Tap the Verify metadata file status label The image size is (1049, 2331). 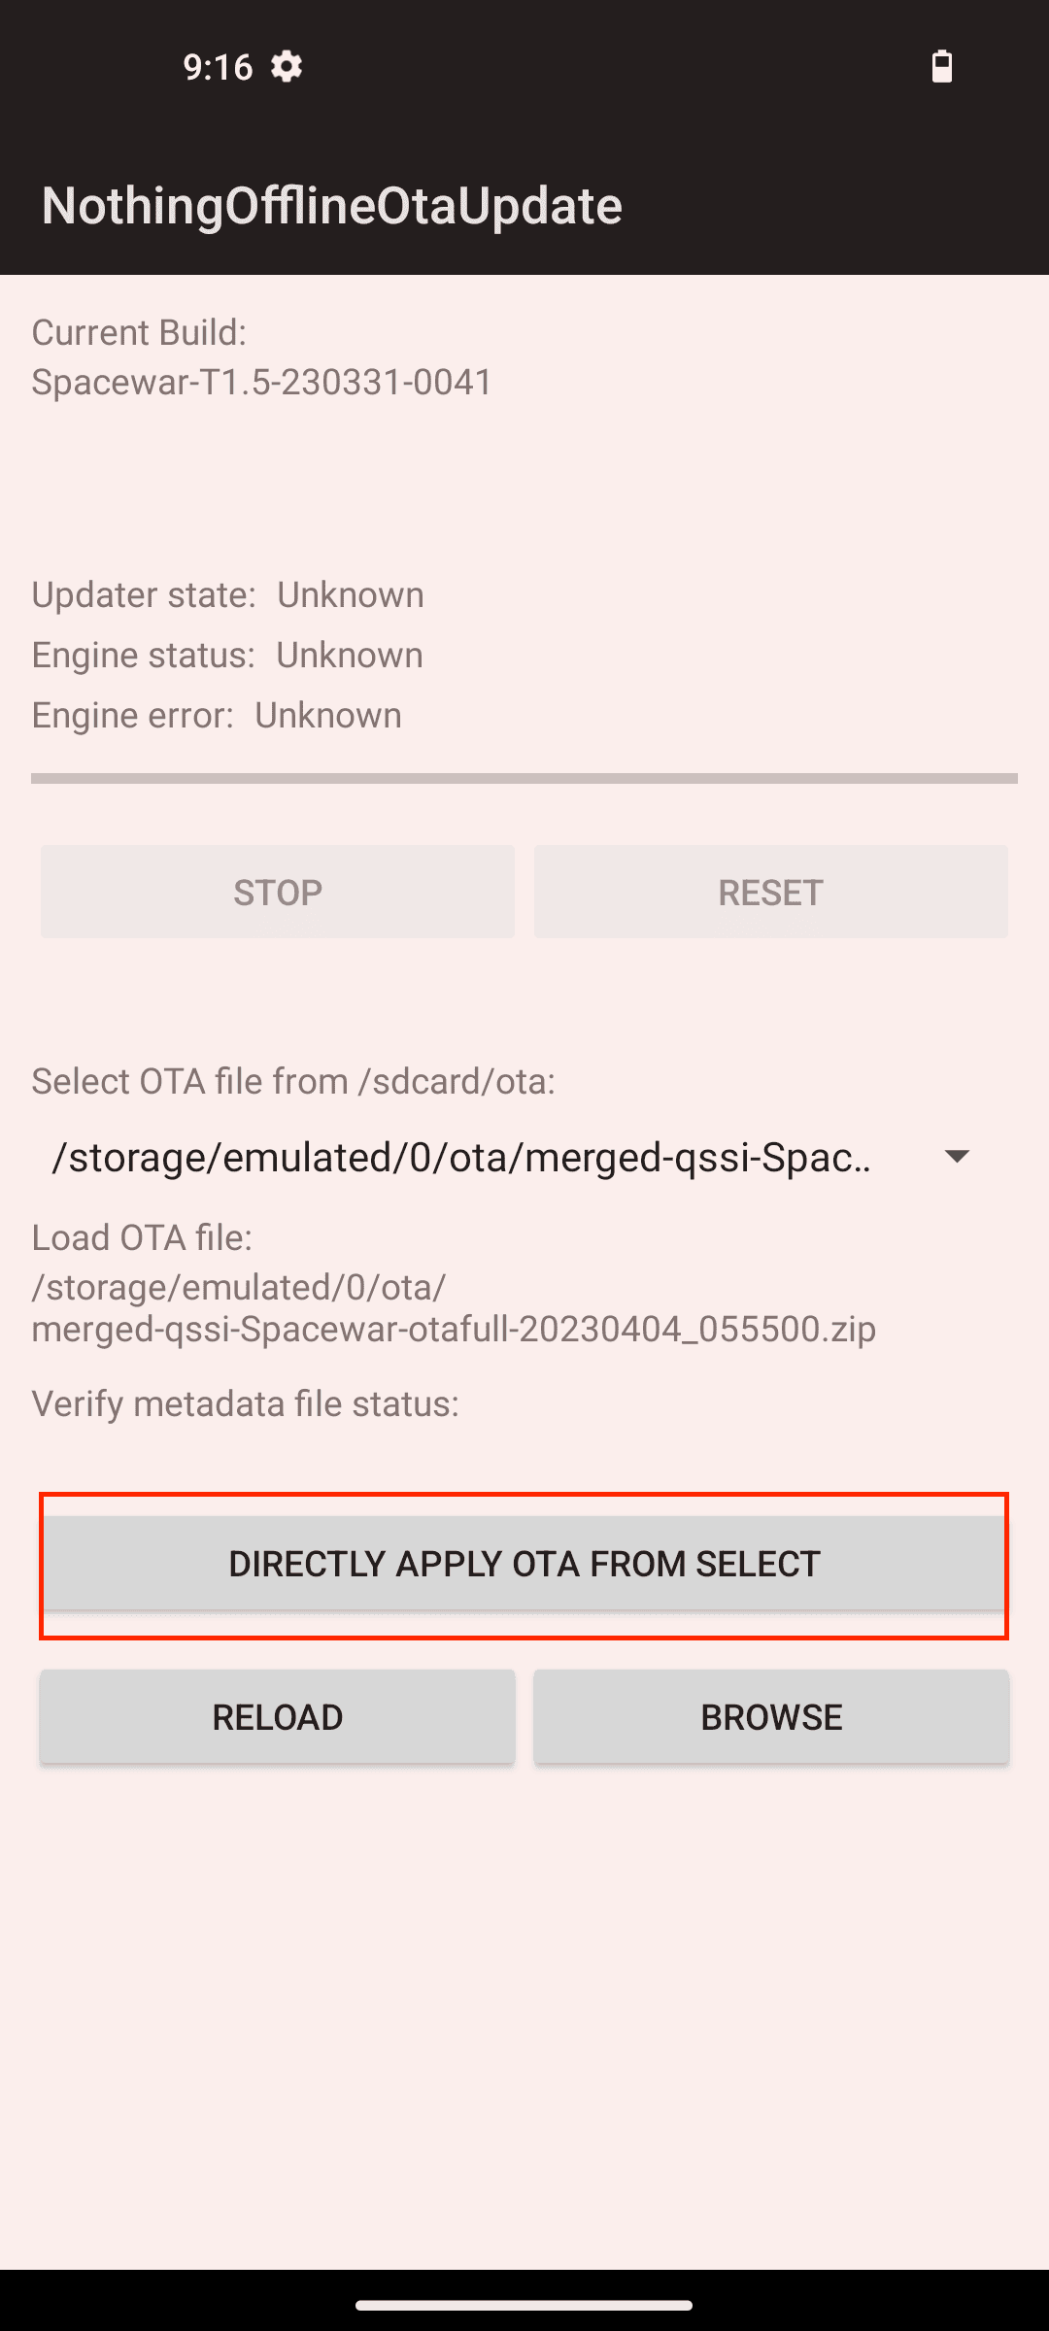[x=246, y=1404]
